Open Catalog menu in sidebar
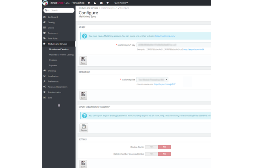 [x=51, y=22]
